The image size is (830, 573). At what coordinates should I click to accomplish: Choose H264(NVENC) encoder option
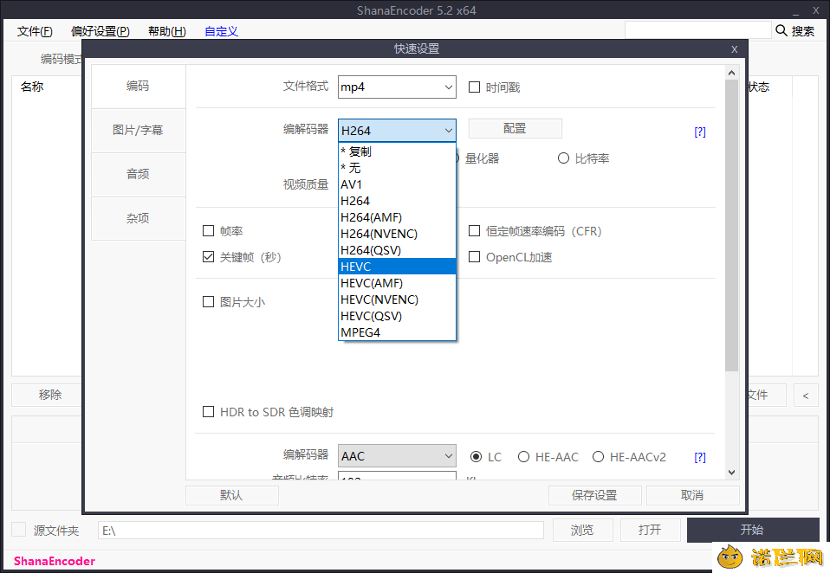coord(397,233)
